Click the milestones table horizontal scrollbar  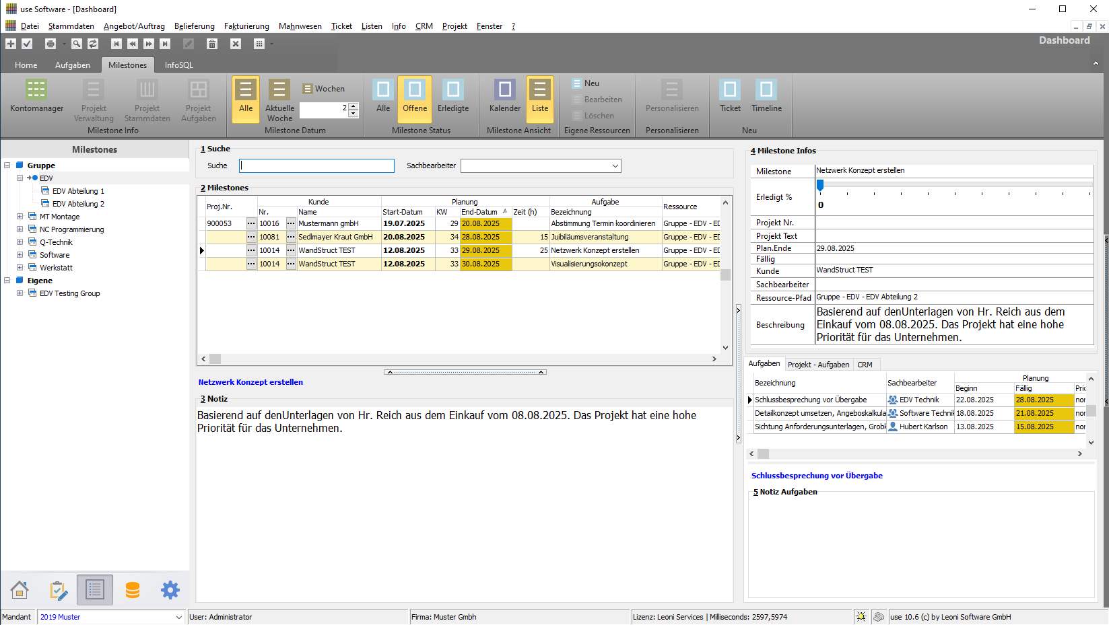point(459,359)
